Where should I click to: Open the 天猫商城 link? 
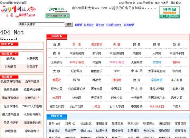click(136, 62)
